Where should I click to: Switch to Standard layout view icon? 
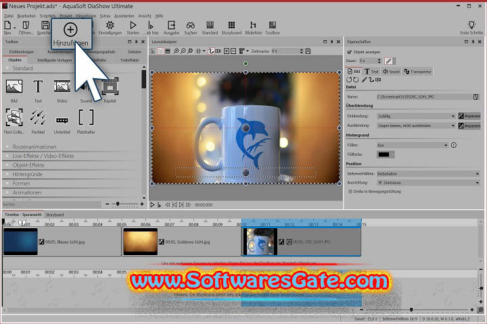210,27
